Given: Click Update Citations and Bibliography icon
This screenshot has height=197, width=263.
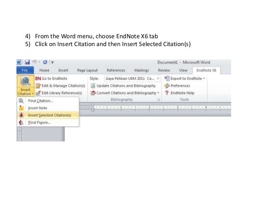Looking at the screenshot, I should pyautogui.click(x=93, y=86).
